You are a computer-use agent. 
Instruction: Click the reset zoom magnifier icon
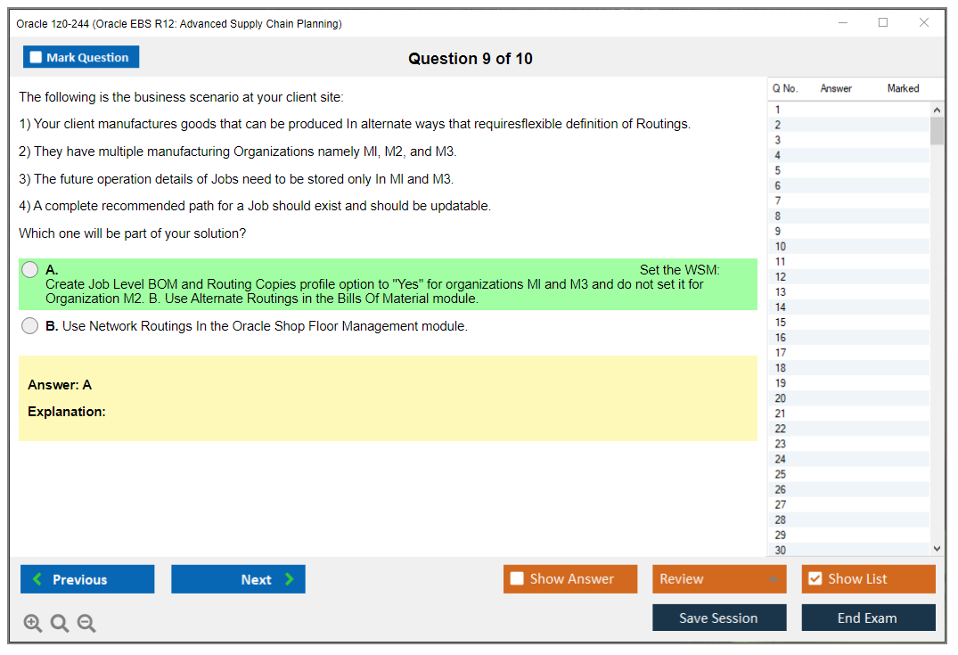[x=60, y=624]
